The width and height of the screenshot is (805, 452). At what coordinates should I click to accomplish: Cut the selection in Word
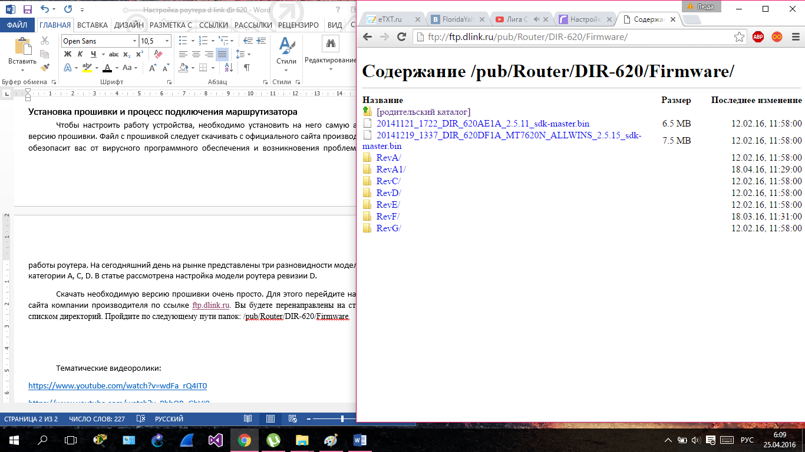pos(45,41)
